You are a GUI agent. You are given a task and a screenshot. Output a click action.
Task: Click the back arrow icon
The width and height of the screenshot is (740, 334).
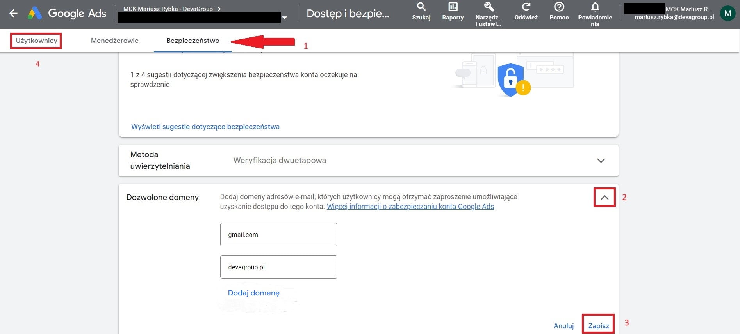coord(14,14)
